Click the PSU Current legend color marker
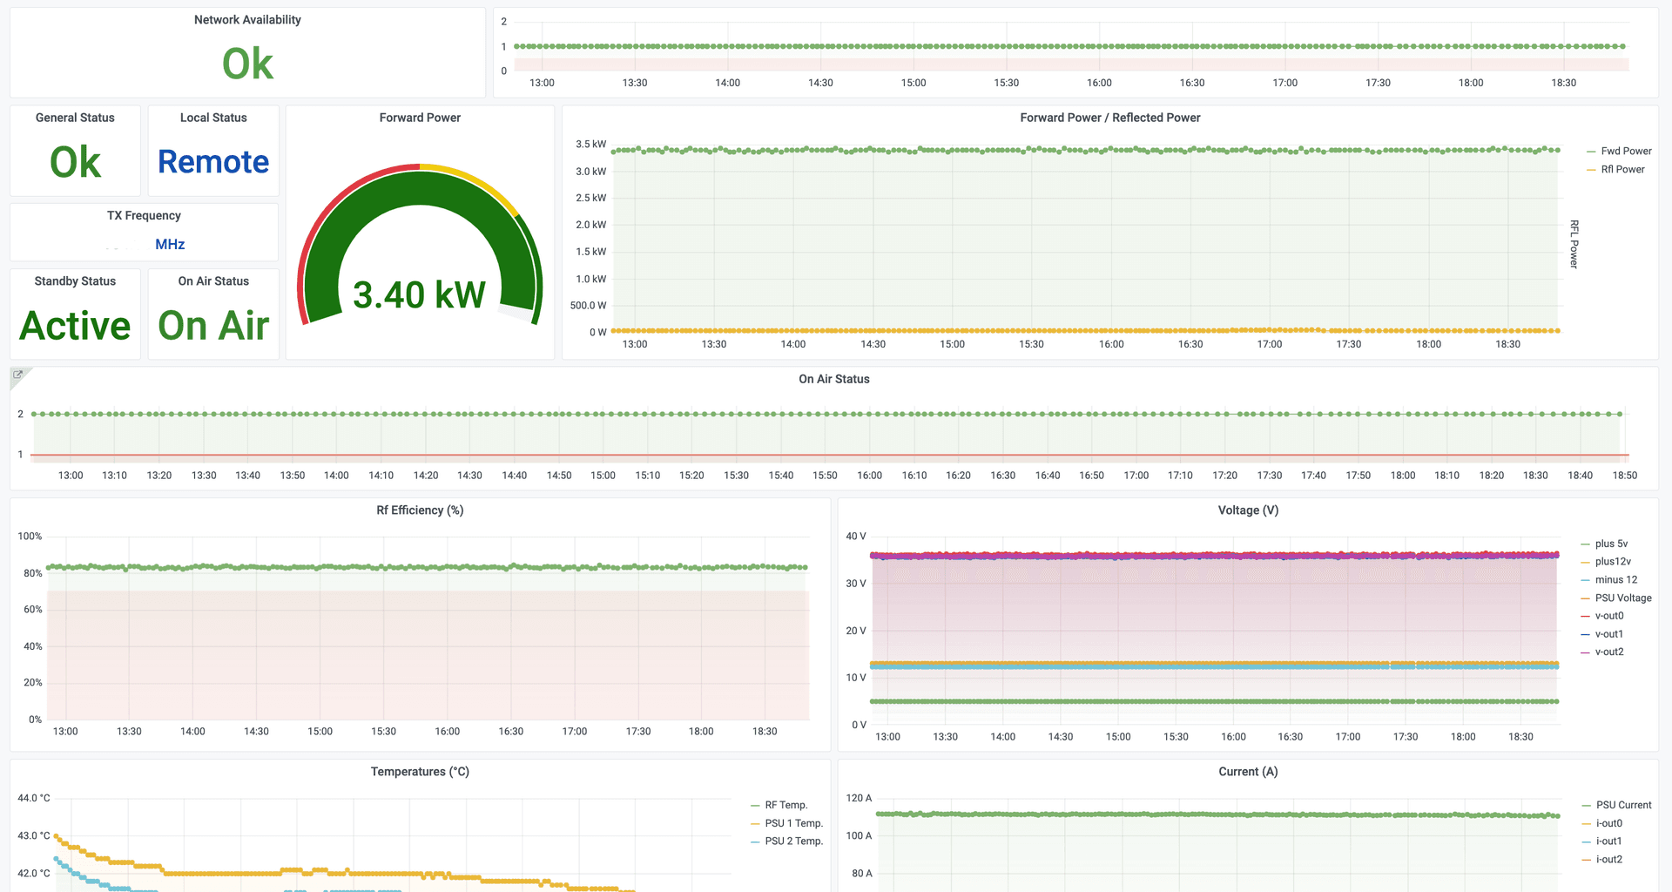This screenshot has height=892, width=1672. (1587, 805)
